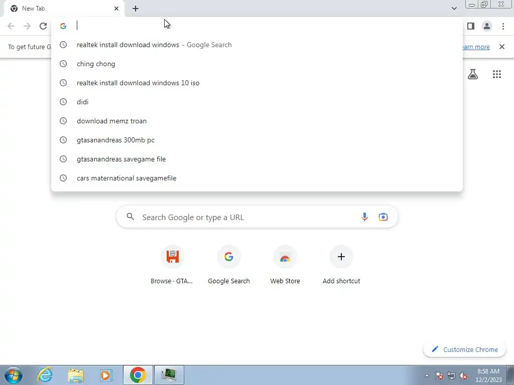Choose suggestion ching chong
Viewport: 514px width, 385px height.
[257, 64]
